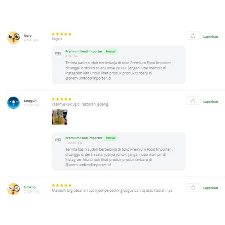Click the username tangguh
Screen dimensions: 225x225
pyautogui.click(x=30, y=101)
